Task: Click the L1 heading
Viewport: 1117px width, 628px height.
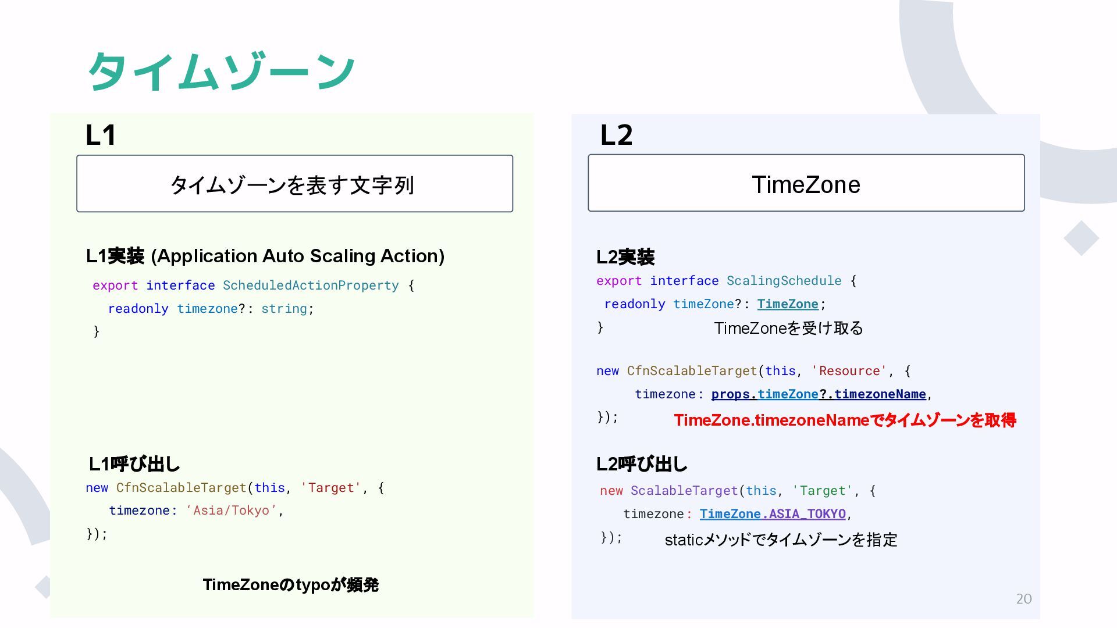Action: point(101,135)
